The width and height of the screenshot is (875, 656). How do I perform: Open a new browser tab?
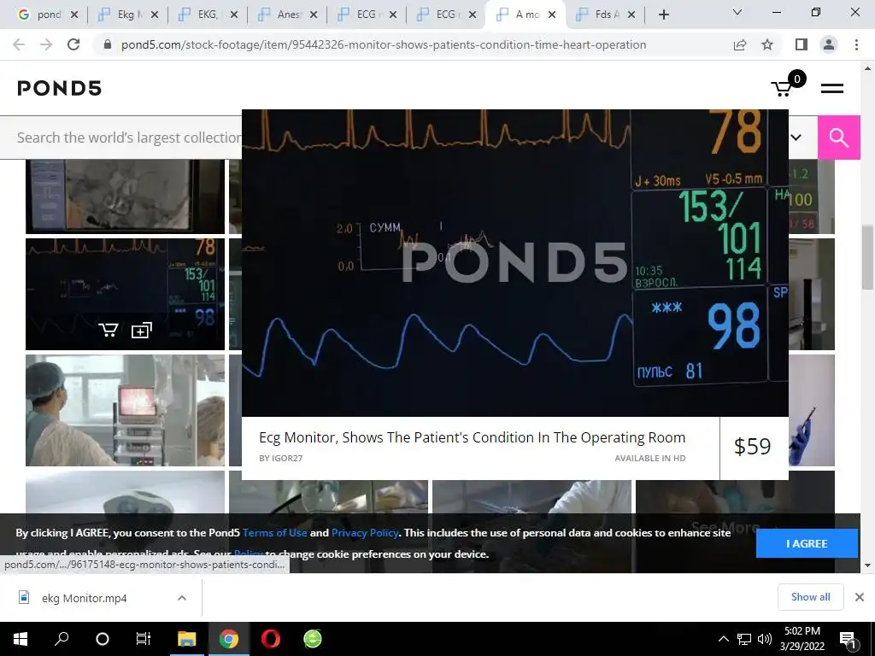[663, 15]
